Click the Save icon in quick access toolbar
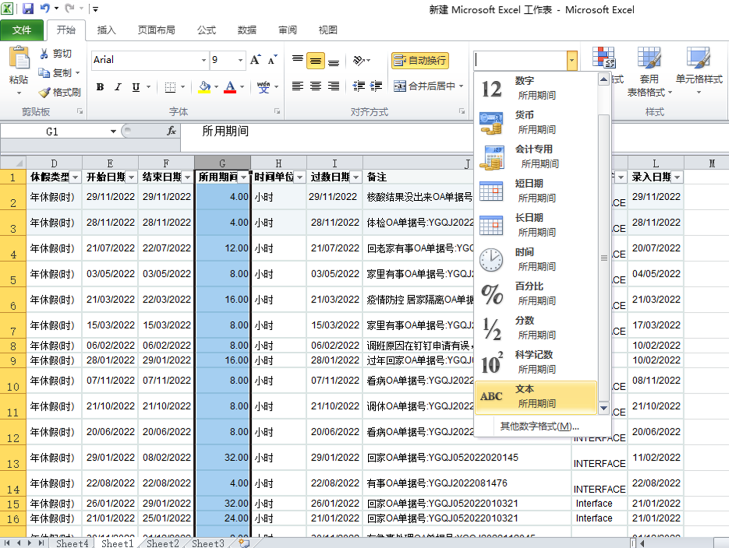The height and width of the screenshot is (548, 729). click(28, 8)
